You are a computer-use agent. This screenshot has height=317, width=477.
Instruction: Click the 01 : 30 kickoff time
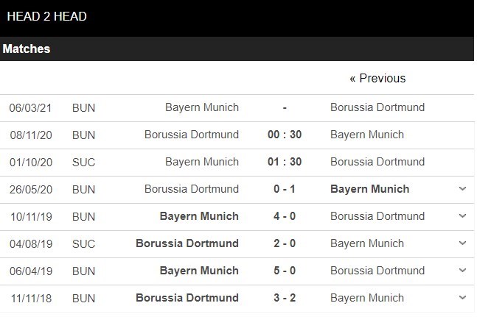point(285,162)
